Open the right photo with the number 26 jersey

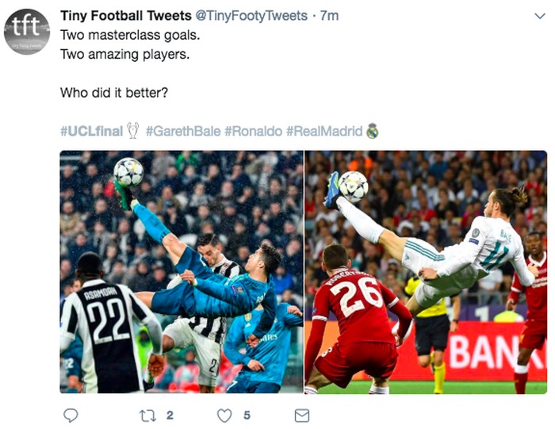[426, 272]
